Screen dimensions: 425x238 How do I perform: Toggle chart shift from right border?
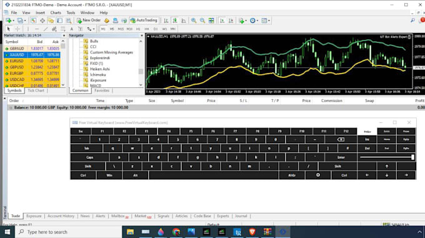coord(231,21)
